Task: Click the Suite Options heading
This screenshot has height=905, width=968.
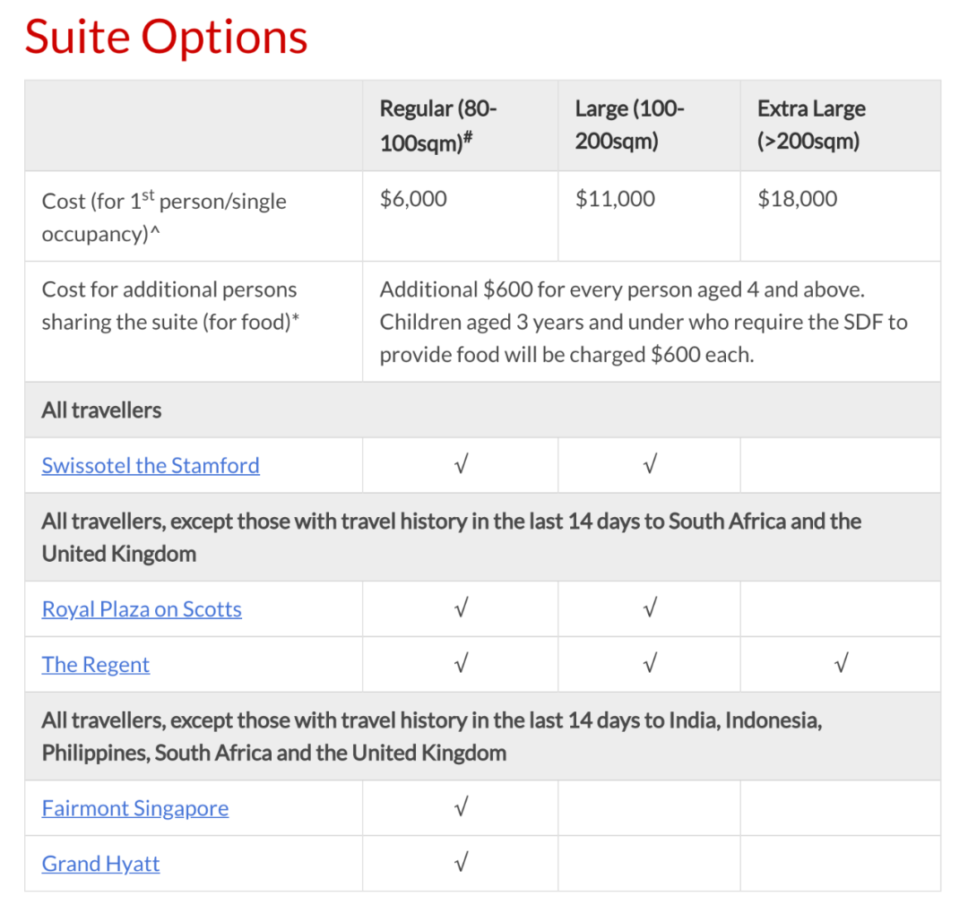Action: point(167,38)
